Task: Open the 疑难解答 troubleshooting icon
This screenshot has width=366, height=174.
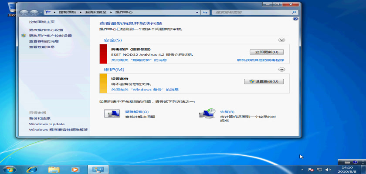Action: click(112, 114)
